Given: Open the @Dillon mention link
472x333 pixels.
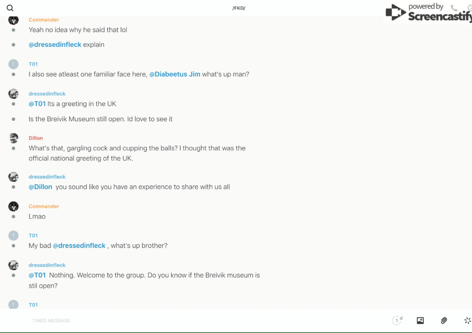Looking at the screenshot, I should (x=41, y=187).
